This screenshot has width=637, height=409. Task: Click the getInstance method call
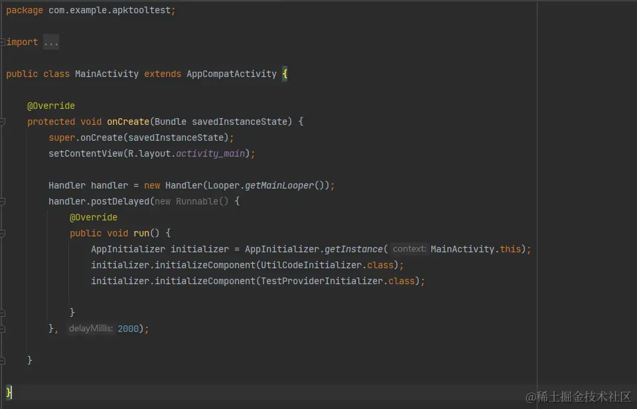coord(354,249)
